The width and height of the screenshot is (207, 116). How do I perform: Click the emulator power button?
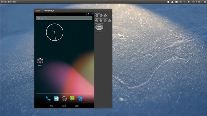point(105,16)
